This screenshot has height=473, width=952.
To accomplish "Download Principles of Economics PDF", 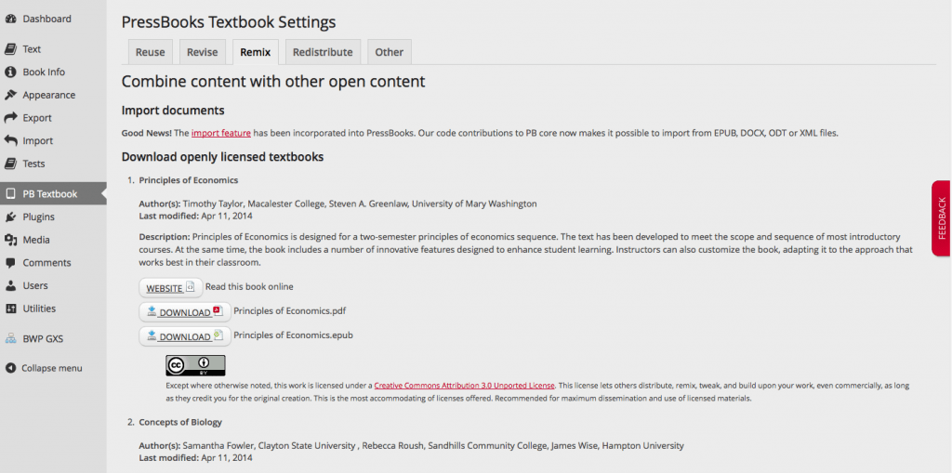I will tap(184, 311).
